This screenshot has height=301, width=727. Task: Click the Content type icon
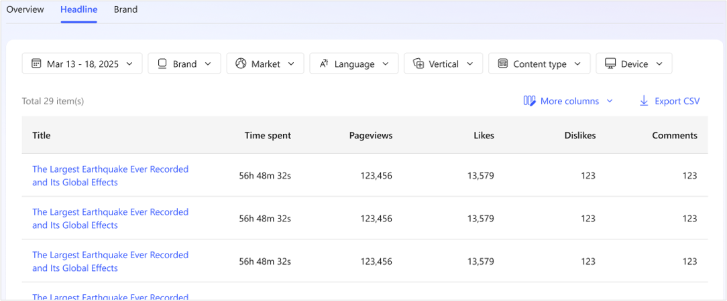[502, 64]
